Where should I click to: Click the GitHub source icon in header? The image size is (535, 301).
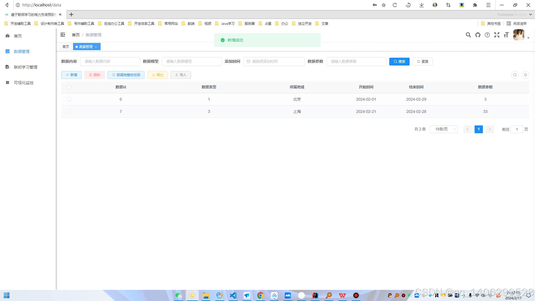point(478,35)
